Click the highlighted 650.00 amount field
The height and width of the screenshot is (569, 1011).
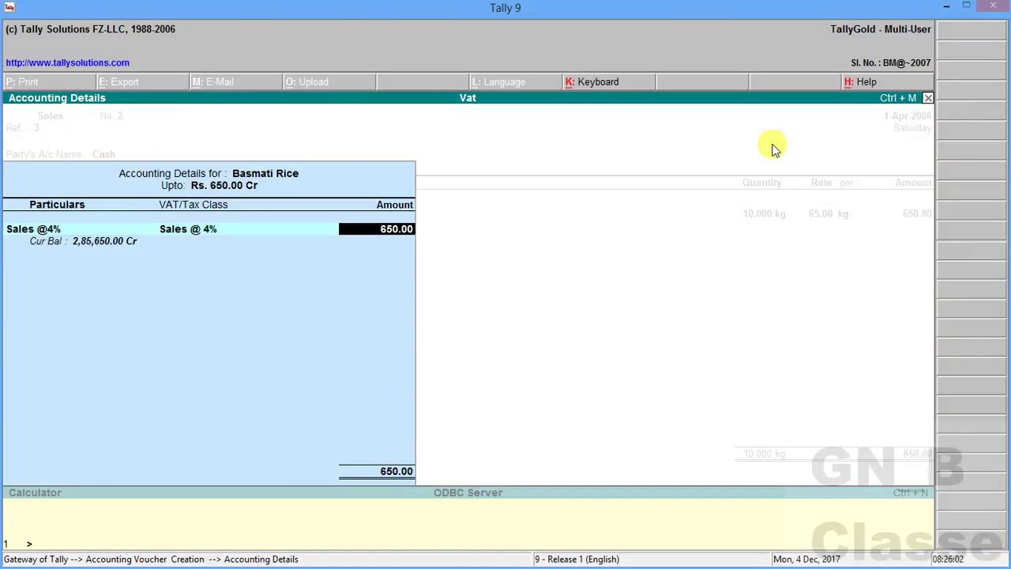(x=377, y=229)
